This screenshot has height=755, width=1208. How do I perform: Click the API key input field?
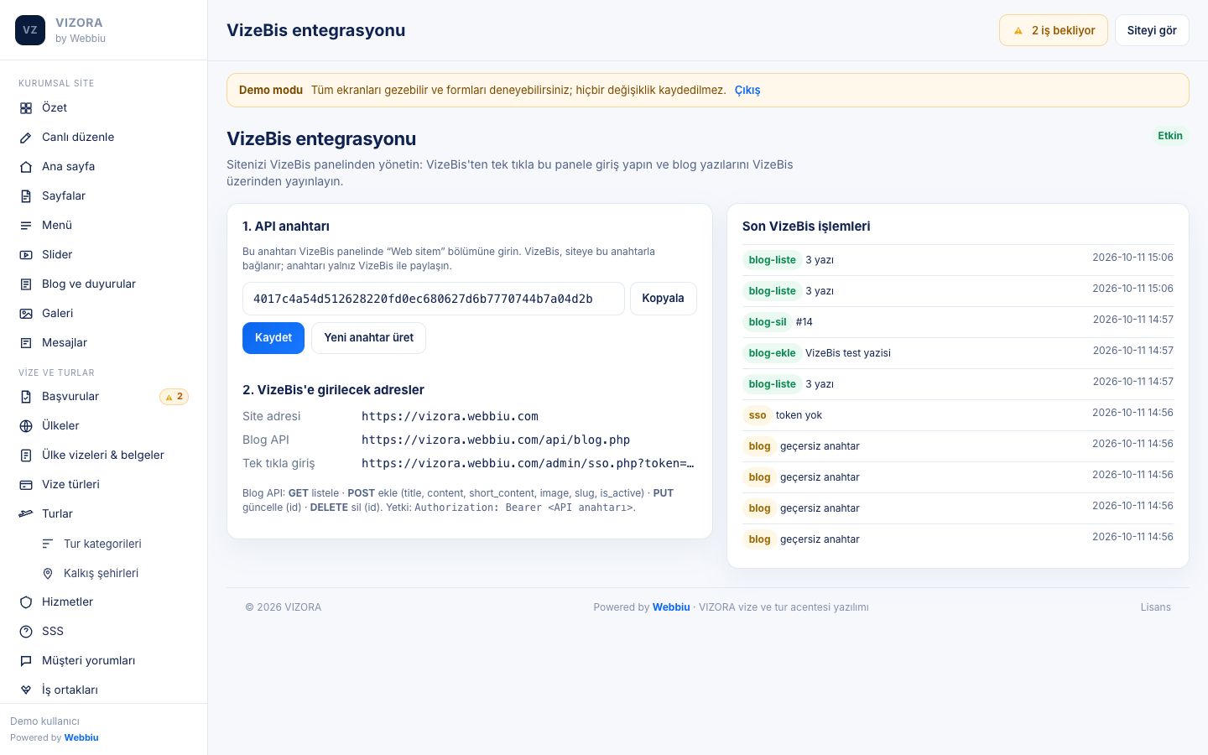[434, 299]
